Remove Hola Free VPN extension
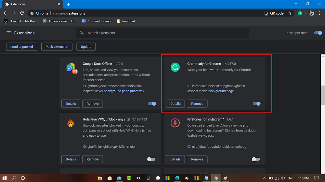Screen dimensions: 325x182 pyautogui.click(x=92, y=159)
